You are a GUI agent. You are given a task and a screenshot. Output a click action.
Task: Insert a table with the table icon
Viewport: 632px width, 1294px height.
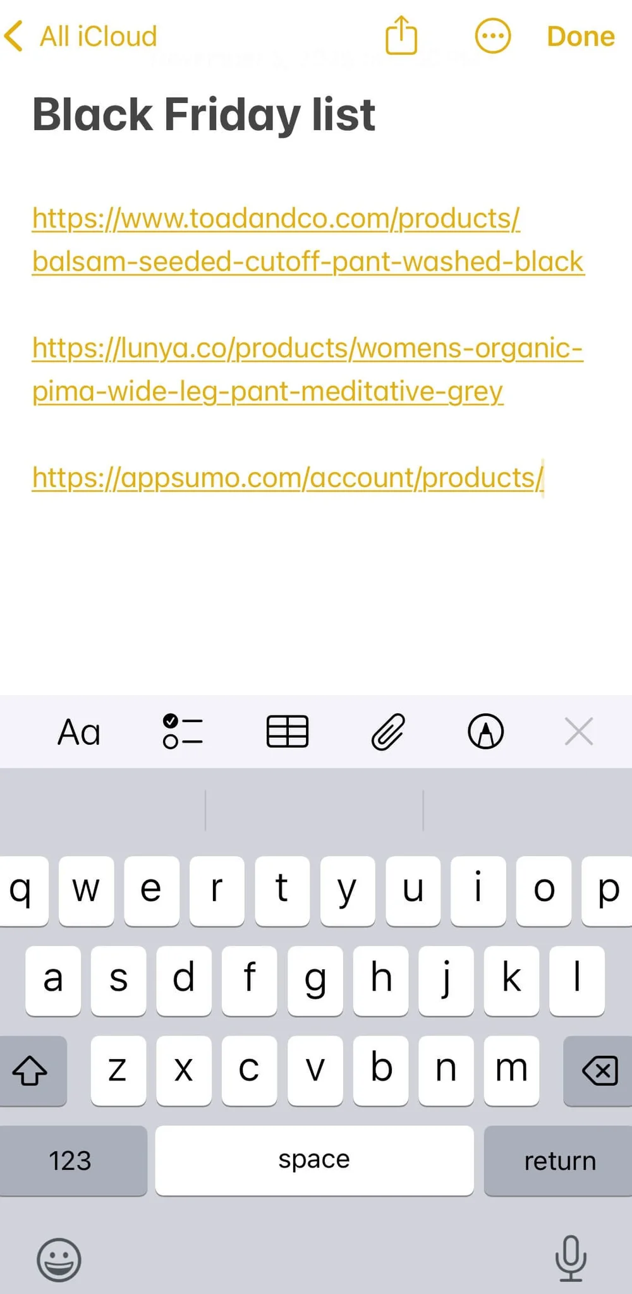[288, 732]
